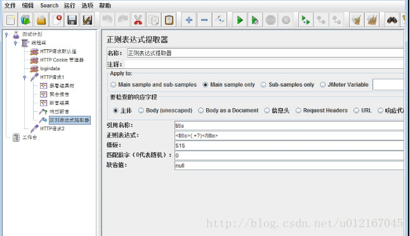The height and width of the screenshot is (236, 410).
Task: Select 聚合报告 in the tree
Action: click(x=59, y=94)
